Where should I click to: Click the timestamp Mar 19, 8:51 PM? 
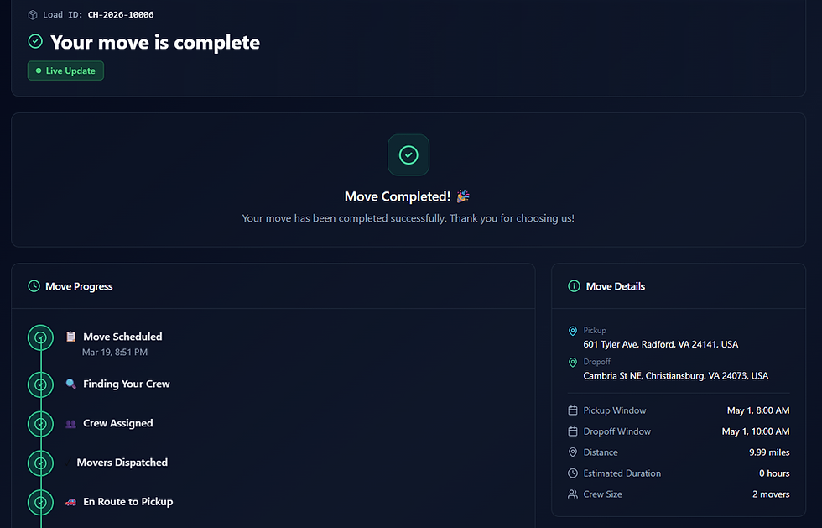[115, 353]
